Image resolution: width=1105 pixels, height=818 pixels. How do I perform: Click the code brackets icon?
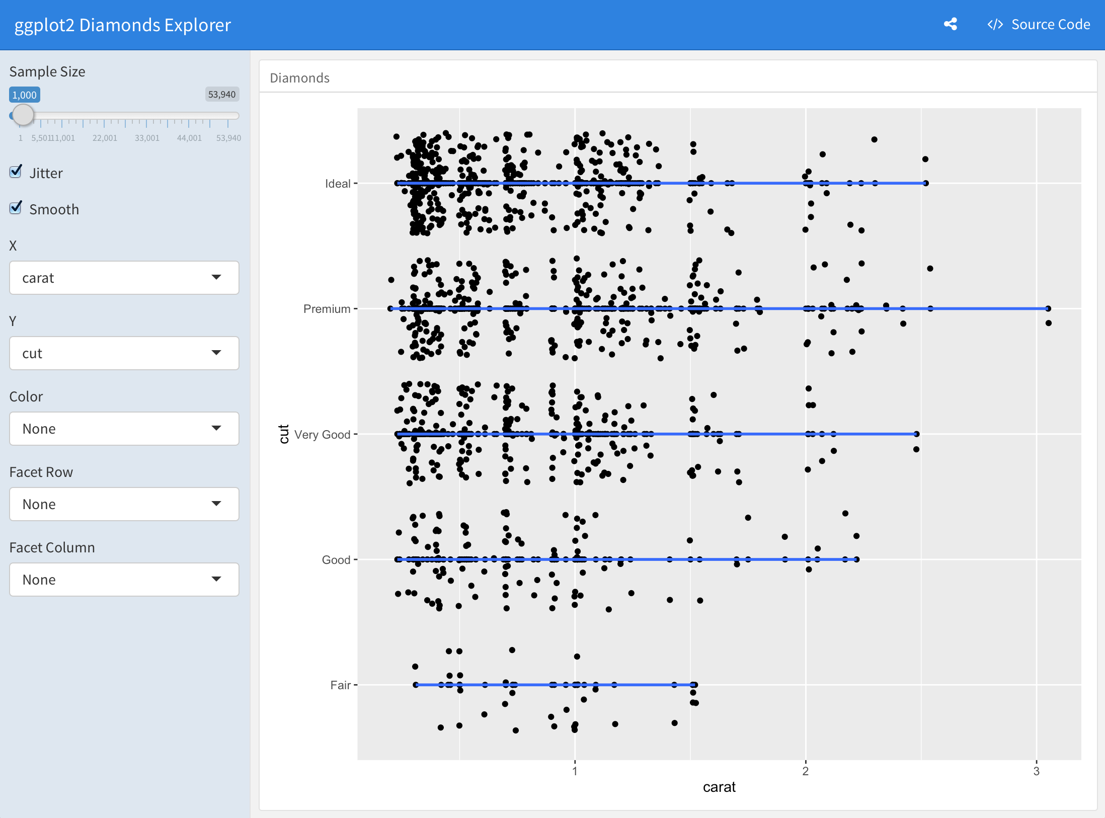pos(995,25)
